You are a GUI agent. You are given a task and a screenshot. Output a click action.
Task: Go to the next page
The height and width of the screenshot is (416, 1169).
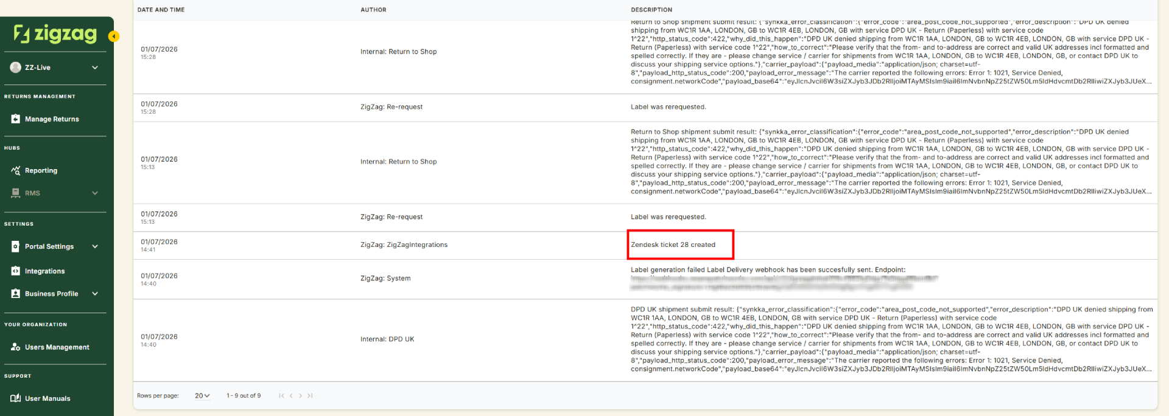click(x=300, y=395)
